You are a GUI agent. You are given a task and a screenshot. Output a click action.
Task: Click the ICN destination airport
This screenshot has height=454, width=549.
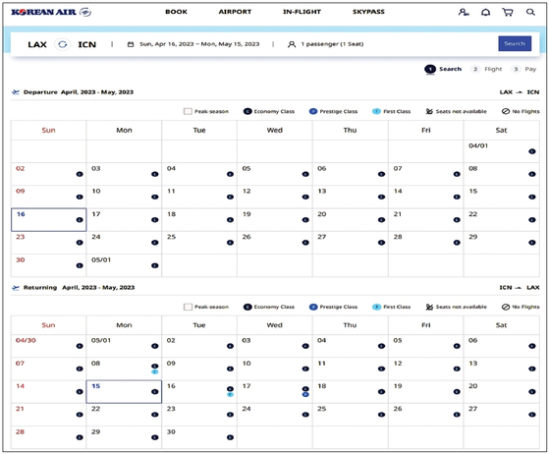[86, 44]
